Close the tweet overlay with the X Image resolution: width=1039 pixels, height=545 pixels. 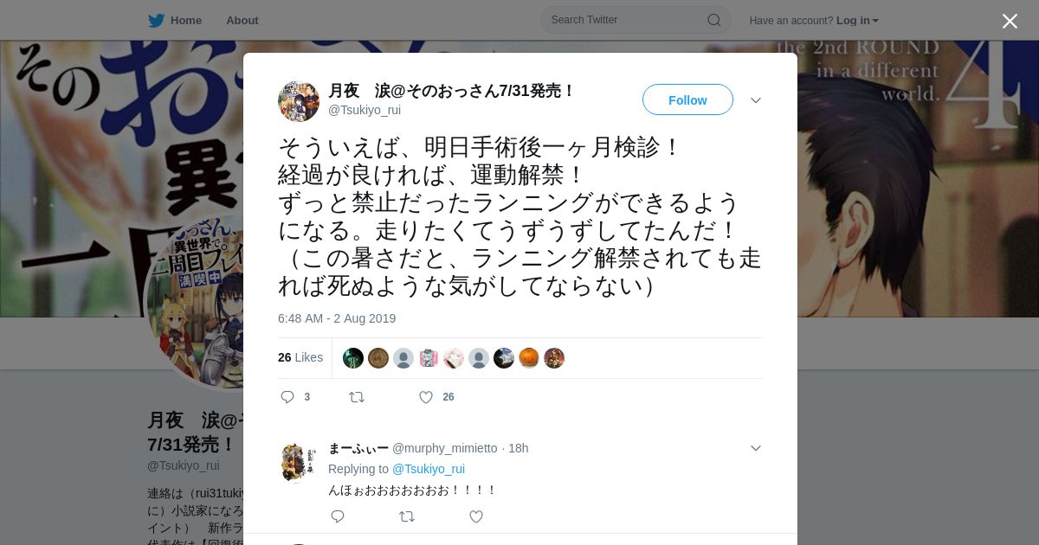pyautogui.click(x=1010, y=21)
